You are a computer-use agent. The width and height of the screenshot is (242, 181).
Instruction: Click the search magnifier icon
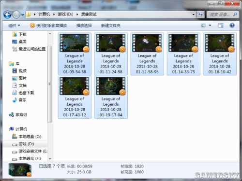235,14
